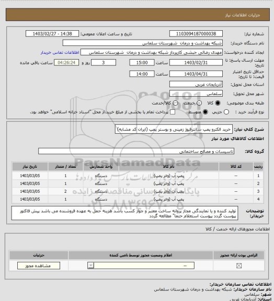The height and width of the screenshot is (301, 274).
Task: Click the واحد شمارش column header
Action: (x=101, y=167)
